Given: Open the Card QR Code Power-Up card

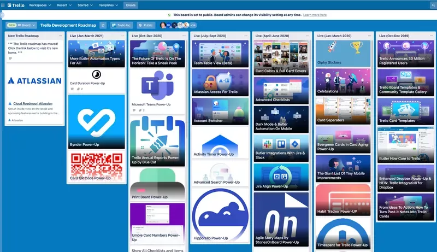Looking at the screenshot, I should (96, 167).
